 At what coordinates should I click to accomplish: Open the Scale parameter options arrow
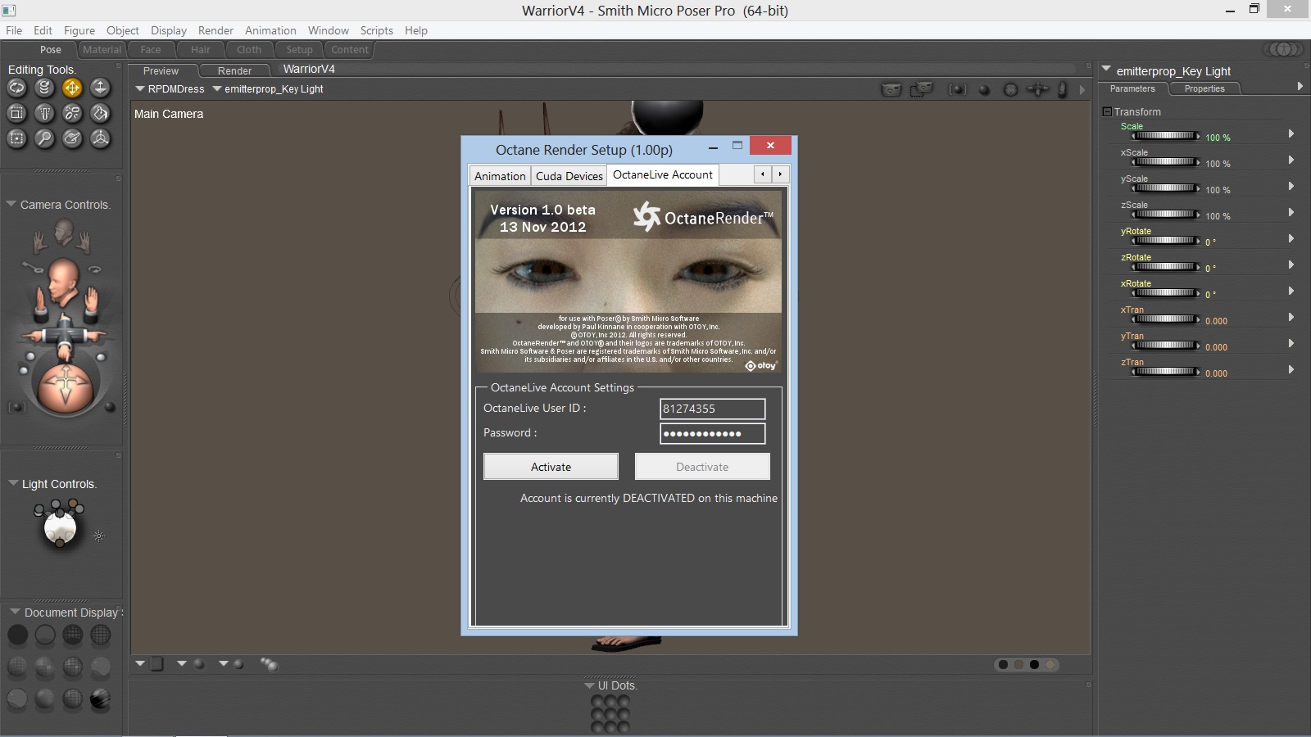(x=1291, y=133)
